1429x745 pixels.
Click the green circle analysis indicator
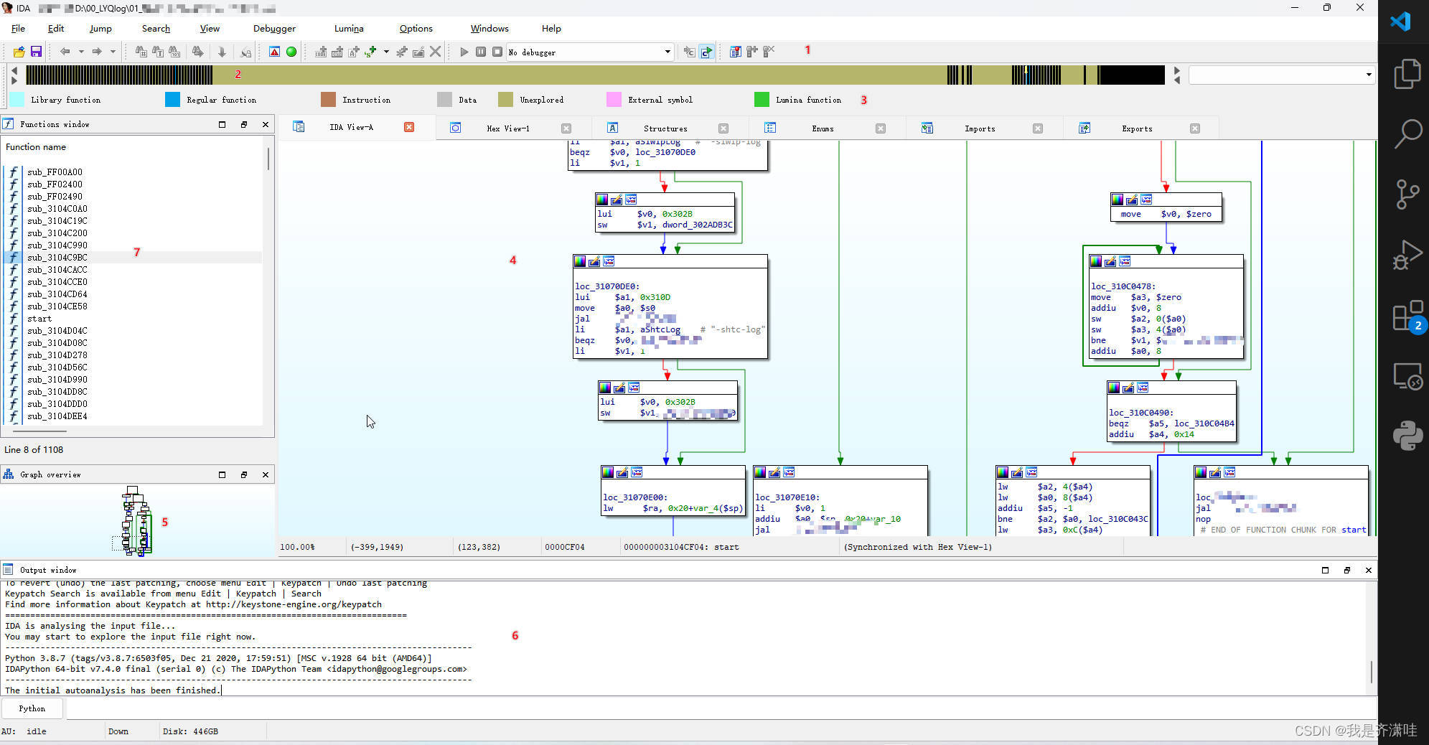click(x=291, y=52)
